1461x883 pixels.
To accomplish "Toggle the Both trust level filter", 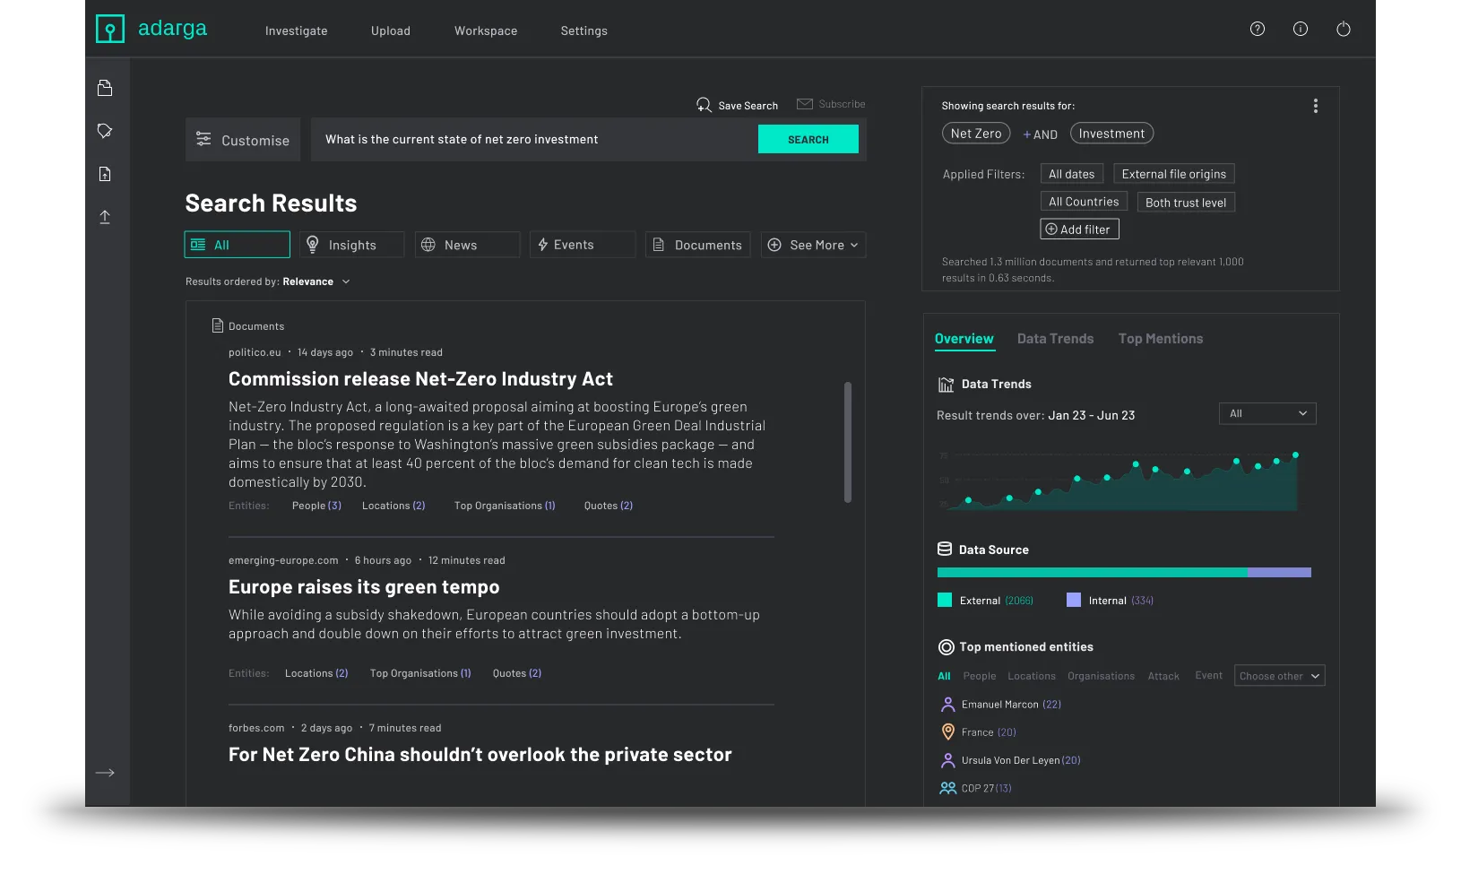I will pos(1186,203).
